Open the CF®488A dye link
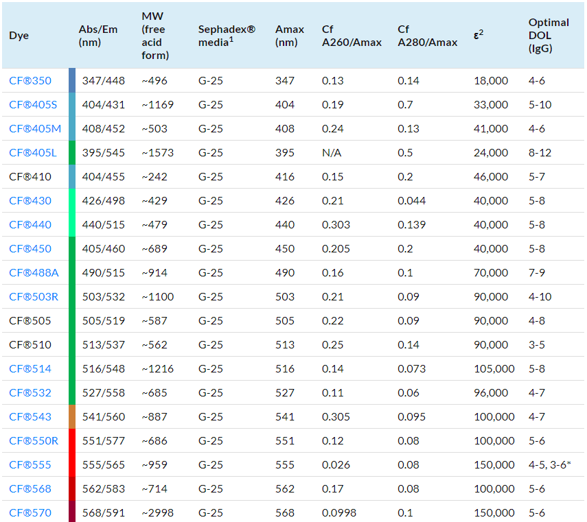 (x=34, y=273)
